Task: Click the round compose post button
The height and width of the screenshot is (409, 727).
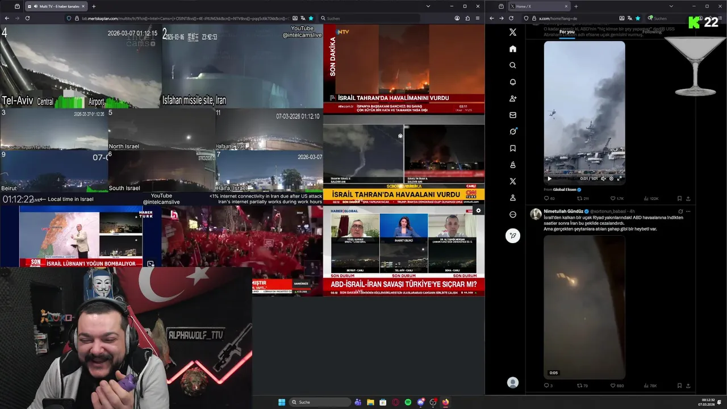Action: click(513, 236)
